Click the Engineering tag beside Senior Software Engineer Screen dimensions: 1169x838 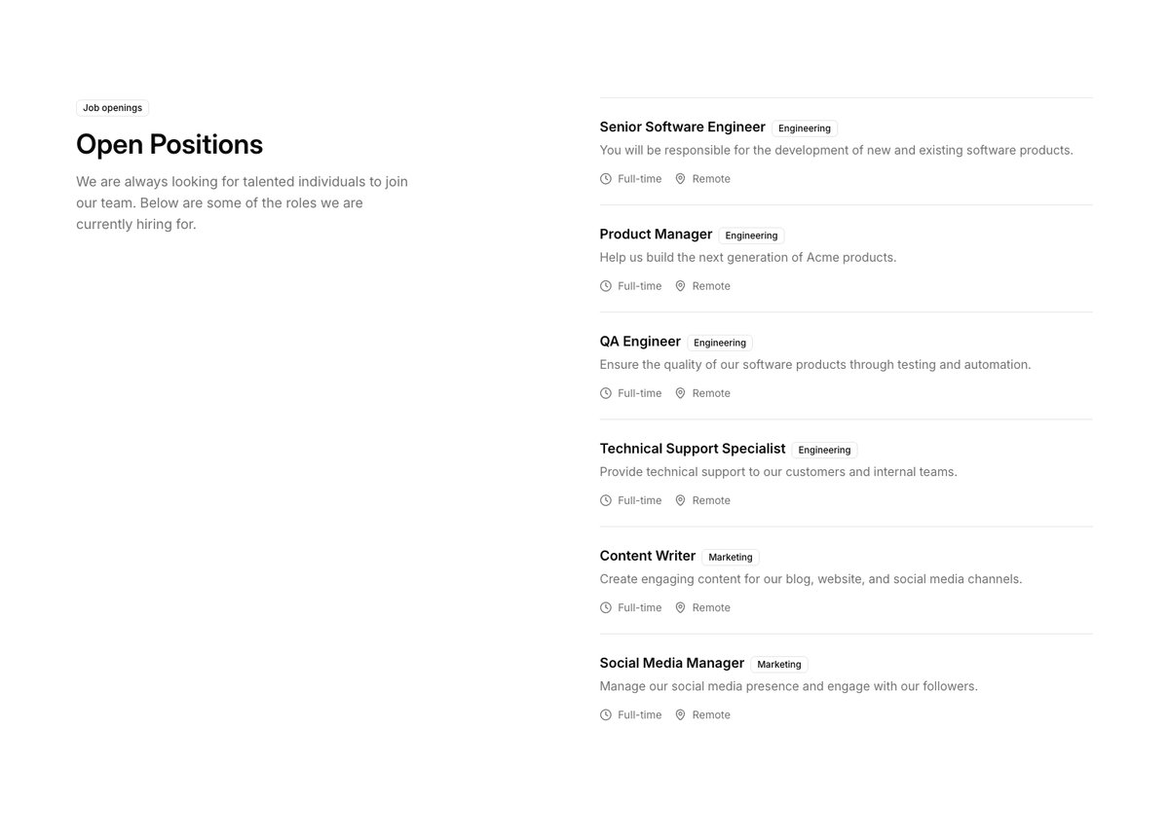click(x=805, y=128)
